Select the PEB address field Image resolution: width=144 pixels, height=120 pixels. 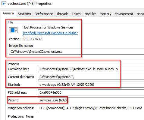point(91,92)
